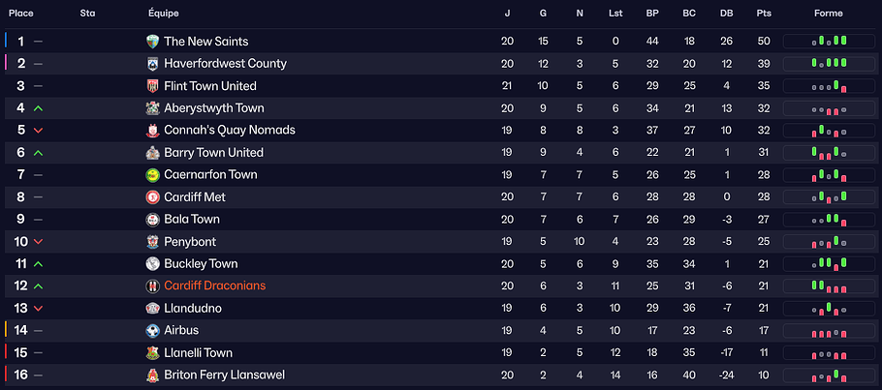Click the Forme column header
Viewport: 882px width, 390px height.
[828, 14]
